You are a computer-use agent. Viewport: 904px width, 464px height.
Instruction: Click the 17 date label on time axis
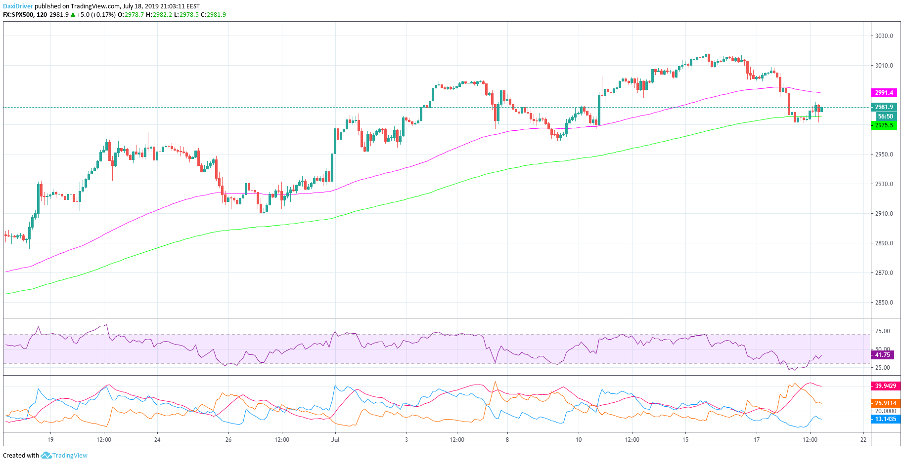click(x=757, y=439)
